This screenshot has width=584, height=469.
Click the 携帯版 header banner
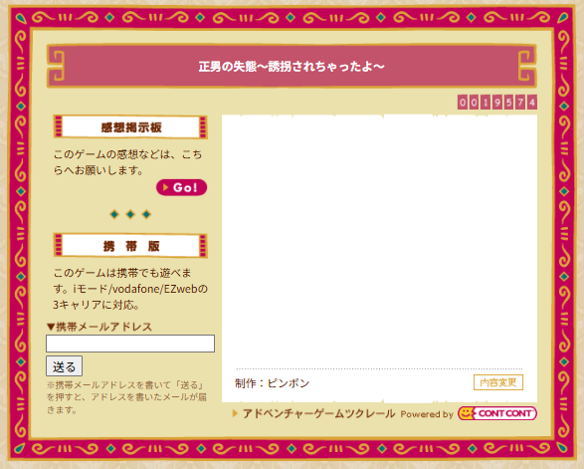click(130, 246)
